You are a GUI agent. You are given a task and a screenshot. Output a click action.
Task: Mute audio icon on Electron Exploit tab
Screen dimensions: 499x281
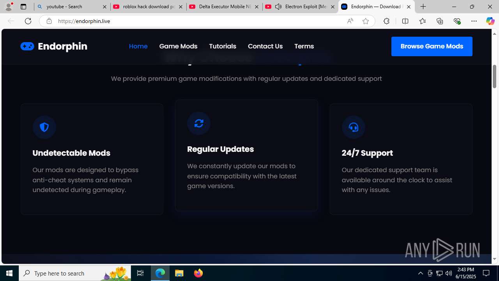pyautogui.click(x=278, y=7)
